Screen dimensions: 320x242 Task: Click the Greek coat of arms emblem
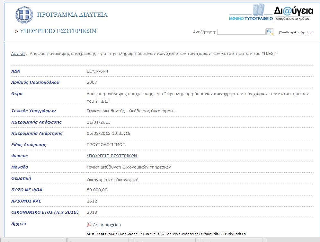coord(24,15)
